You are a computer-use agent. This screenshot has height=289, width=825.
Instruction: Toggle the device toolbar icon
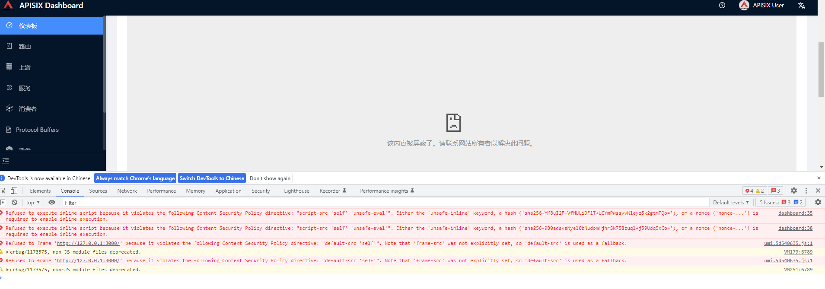[14, 191]
